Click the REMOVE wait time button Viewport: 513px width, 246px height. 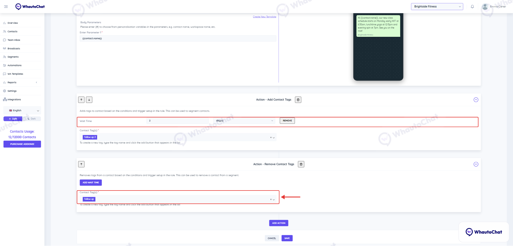coord(287,121)
